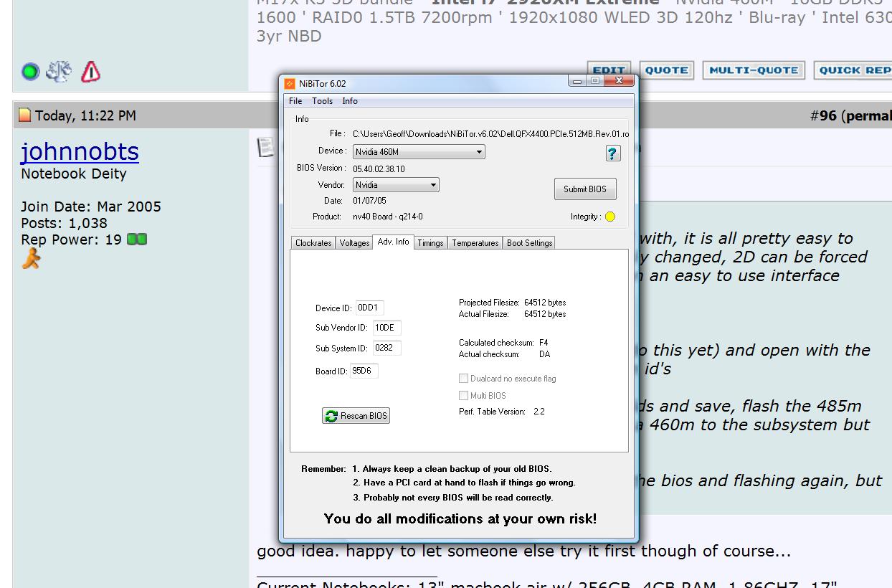Expand the Device dropdown showing Nvidia 460M
The width and height of the screenshot is (892, 588).
tap(419, 152)
